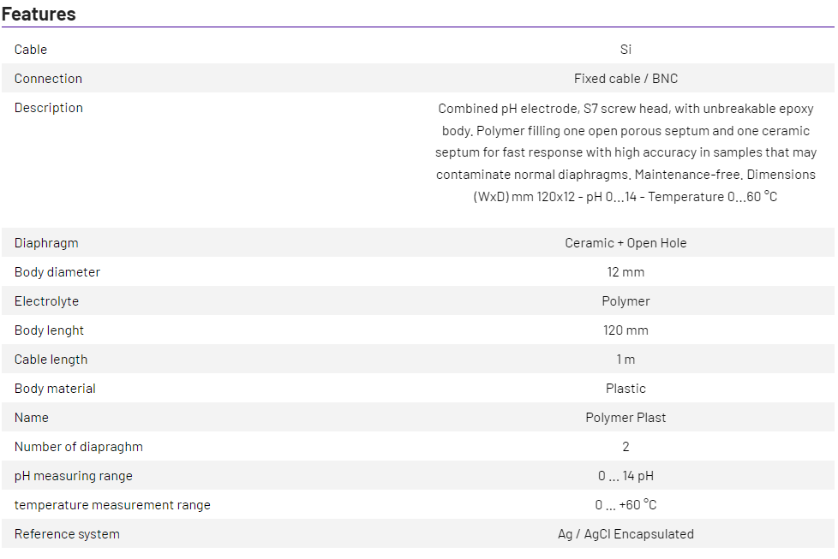The height and width of the screenshot is (559, 838).
Task: Click the Body material label
Action: 55,389
